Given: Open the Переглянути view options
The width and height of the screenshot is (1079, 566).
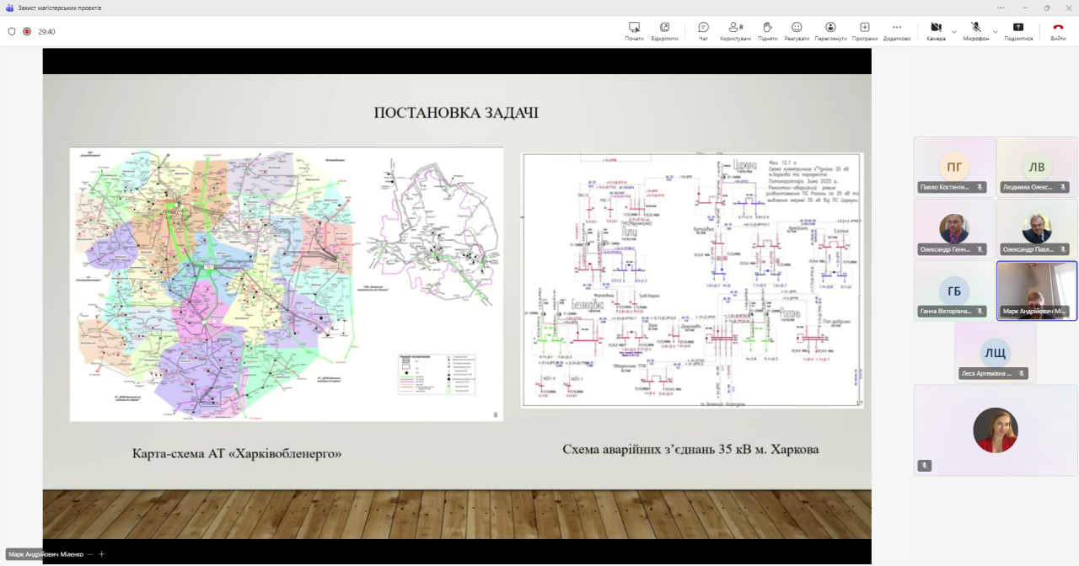Looking at the screenshot, I should pyautogui.click(x=830, y=30).
